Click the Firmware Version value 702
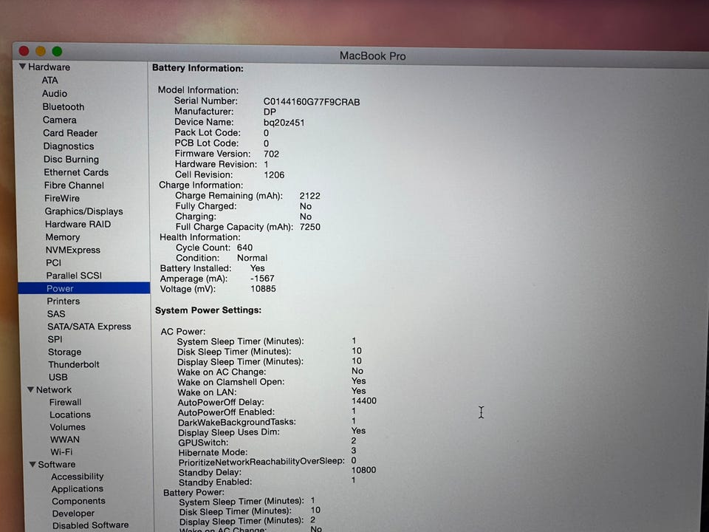Screen dimensions: 709x532 [x=271, y=154]
